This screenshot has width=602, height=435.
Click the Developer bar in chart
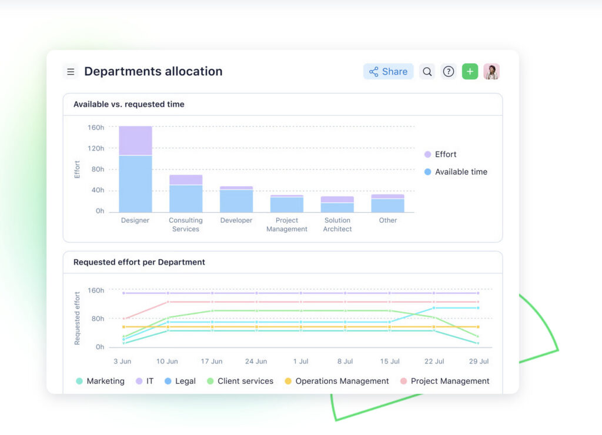coord(236,199)
